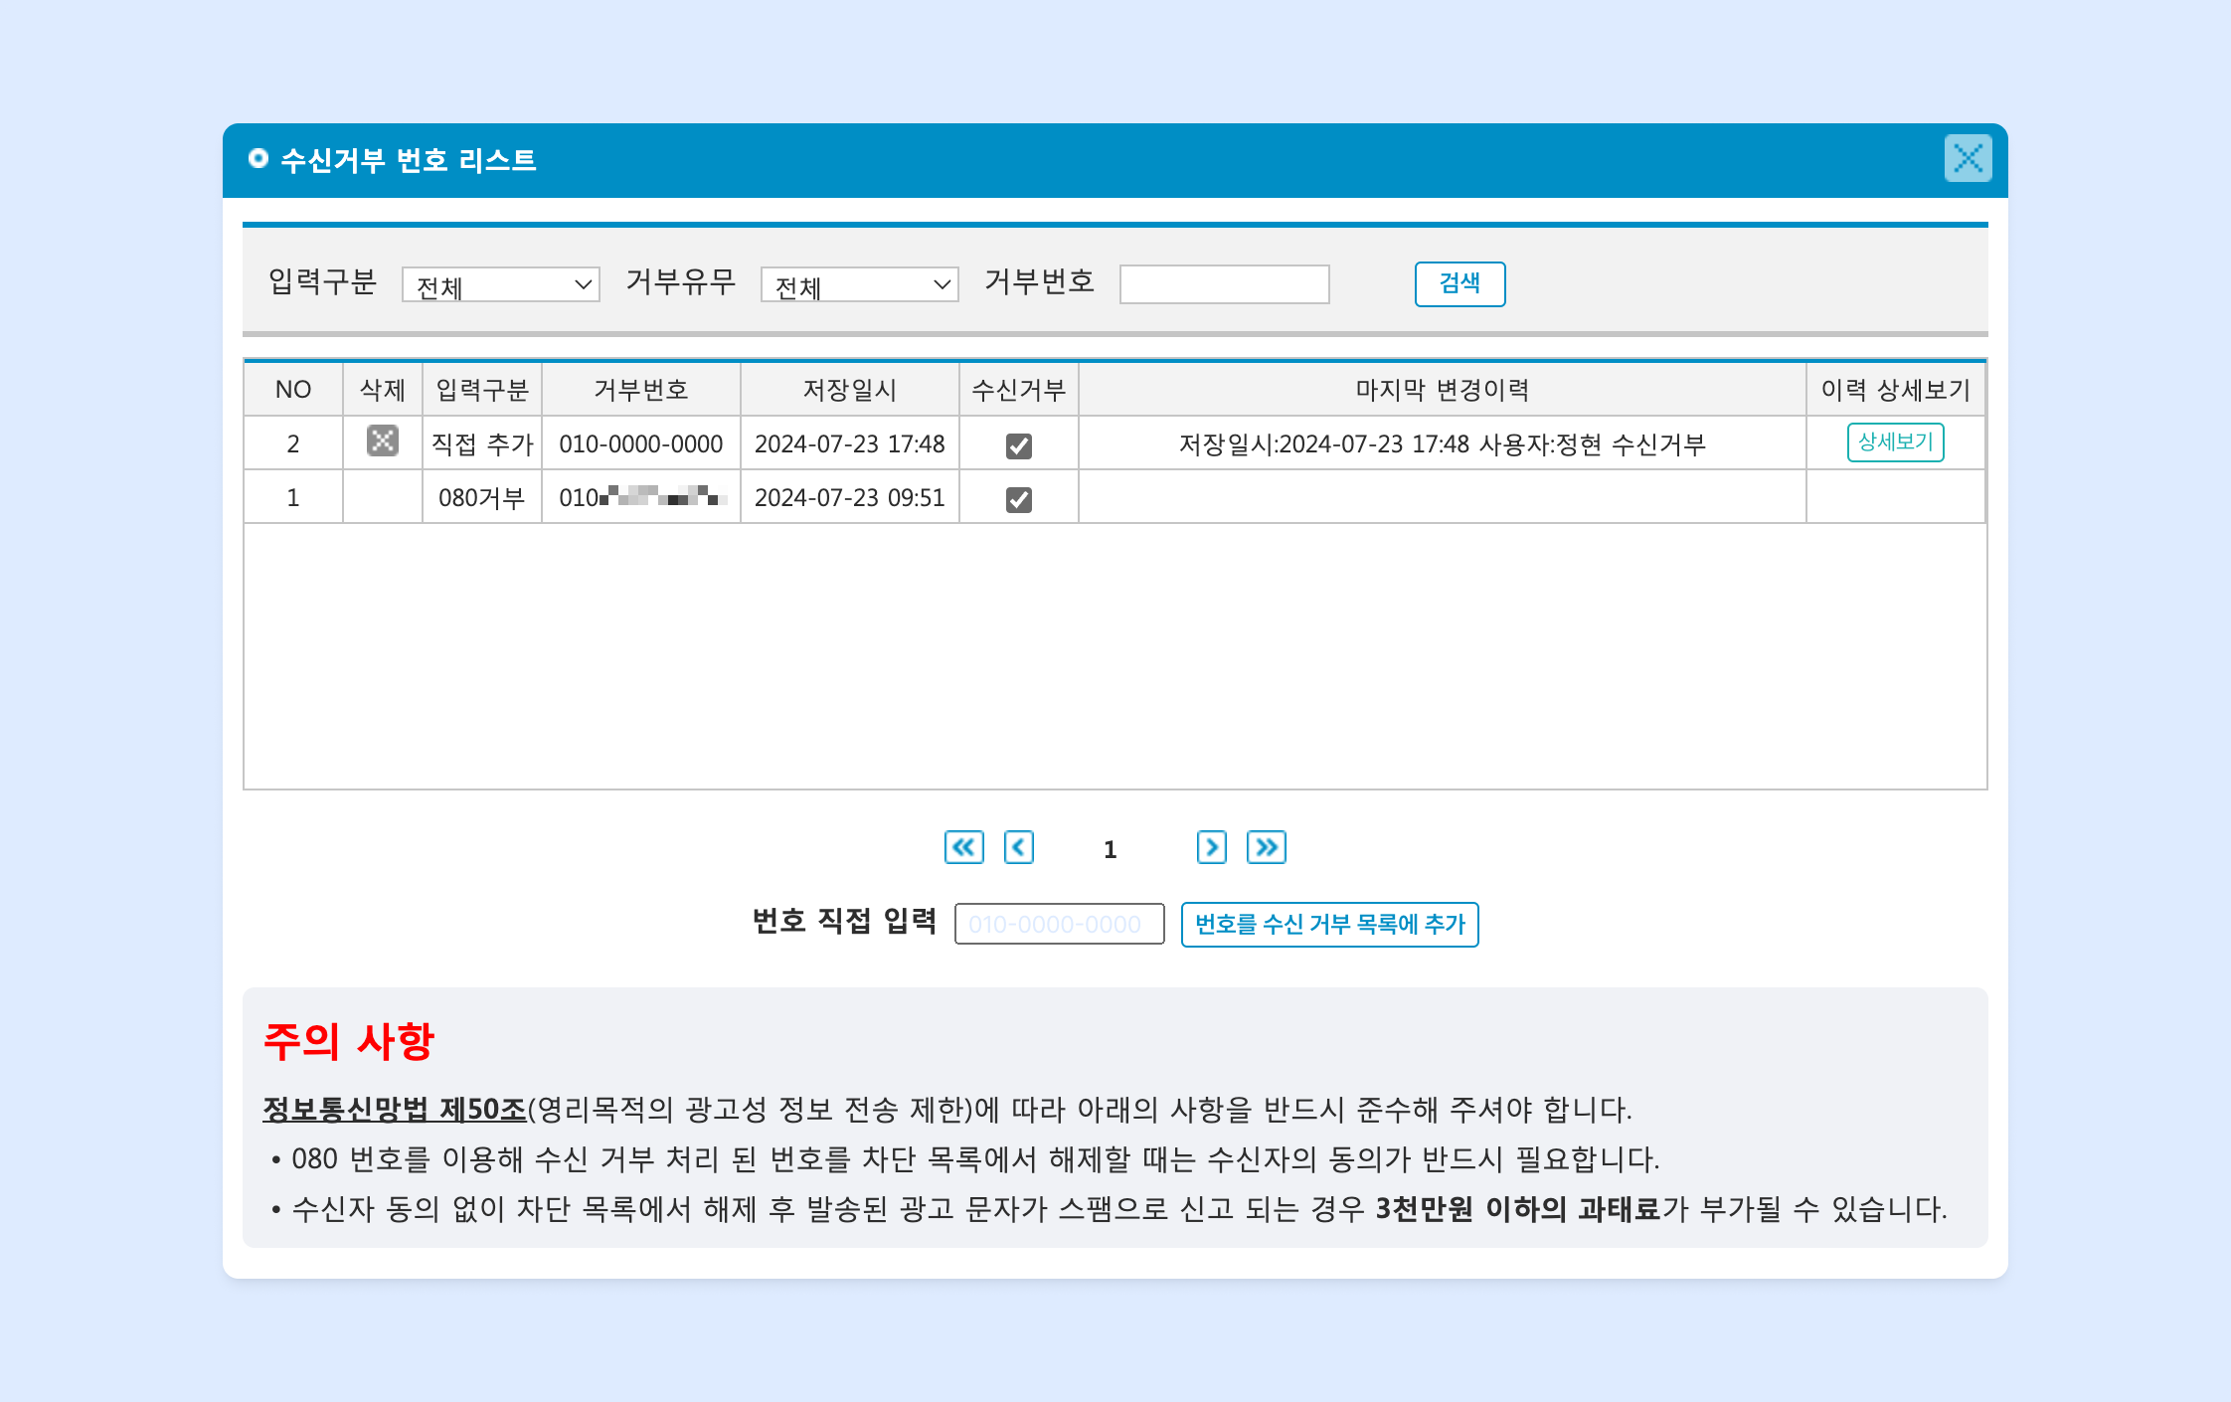Jump to the last page

pyautogui.click(x=1266, y=847)
